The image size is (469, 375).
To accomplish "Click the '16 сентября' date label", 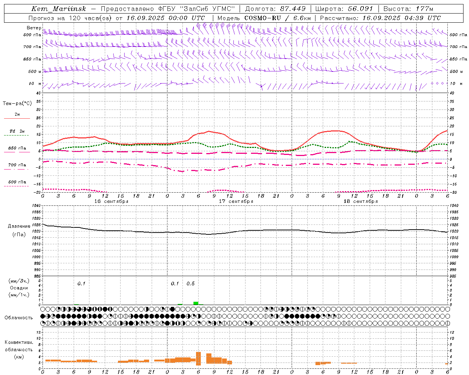I will click(111, 201).
